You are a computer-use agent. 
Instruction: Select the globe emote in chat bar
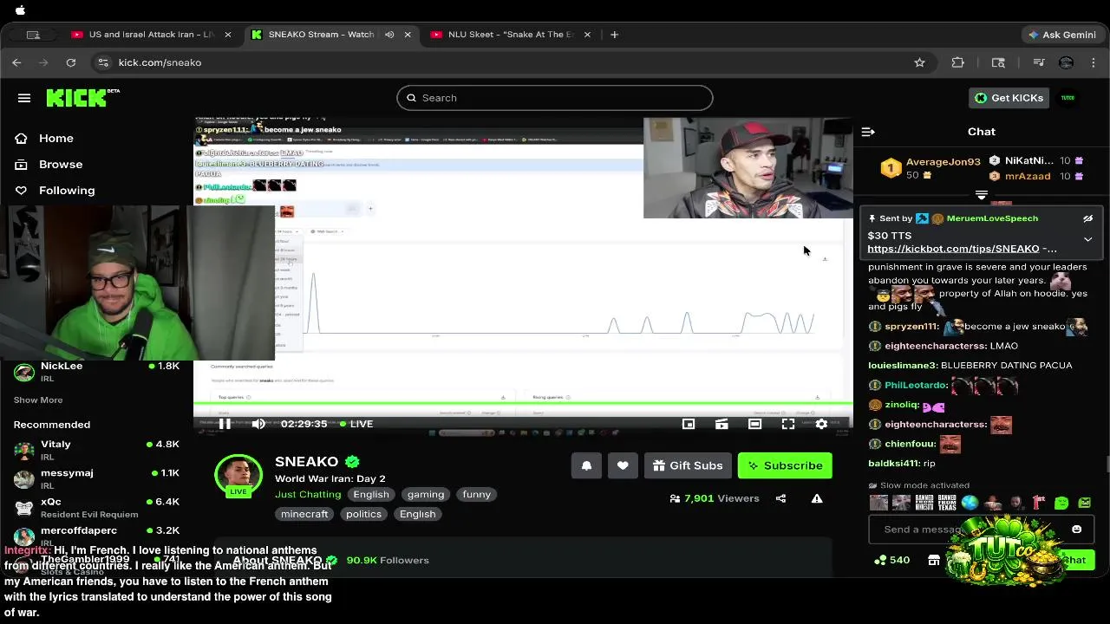[970, 503]
